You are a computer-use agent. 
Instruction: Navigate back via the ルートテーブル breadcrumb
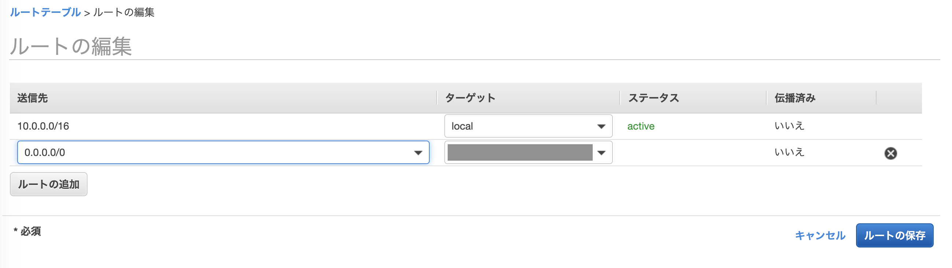pos(44,12)
